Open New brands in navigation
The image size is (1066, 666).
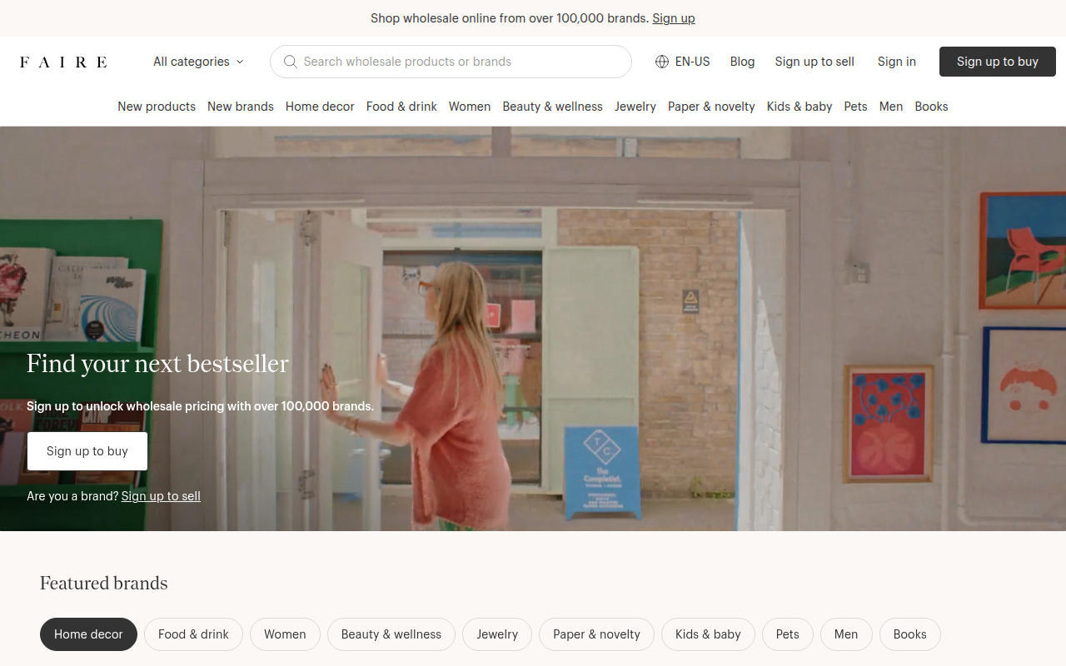click(241, 107)
